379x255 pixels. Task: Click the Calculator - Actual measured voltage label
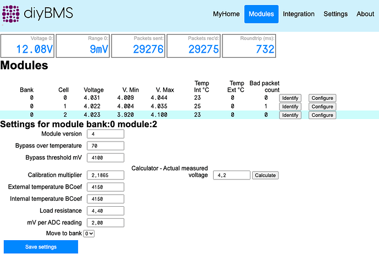pos(170,172)
